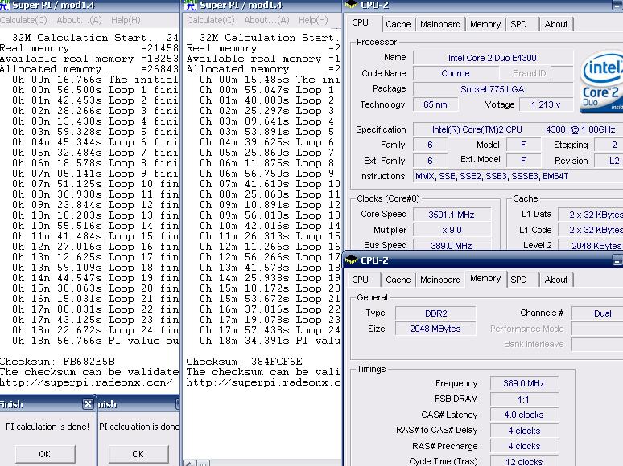Select CPU tab in upper CPU-Z window
The width and height of the screenshot is (623, 466).
(361, 23)
